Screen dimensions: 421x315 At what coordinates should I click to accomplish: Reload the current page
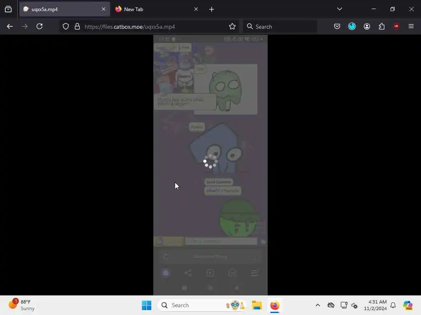(39, 26)
